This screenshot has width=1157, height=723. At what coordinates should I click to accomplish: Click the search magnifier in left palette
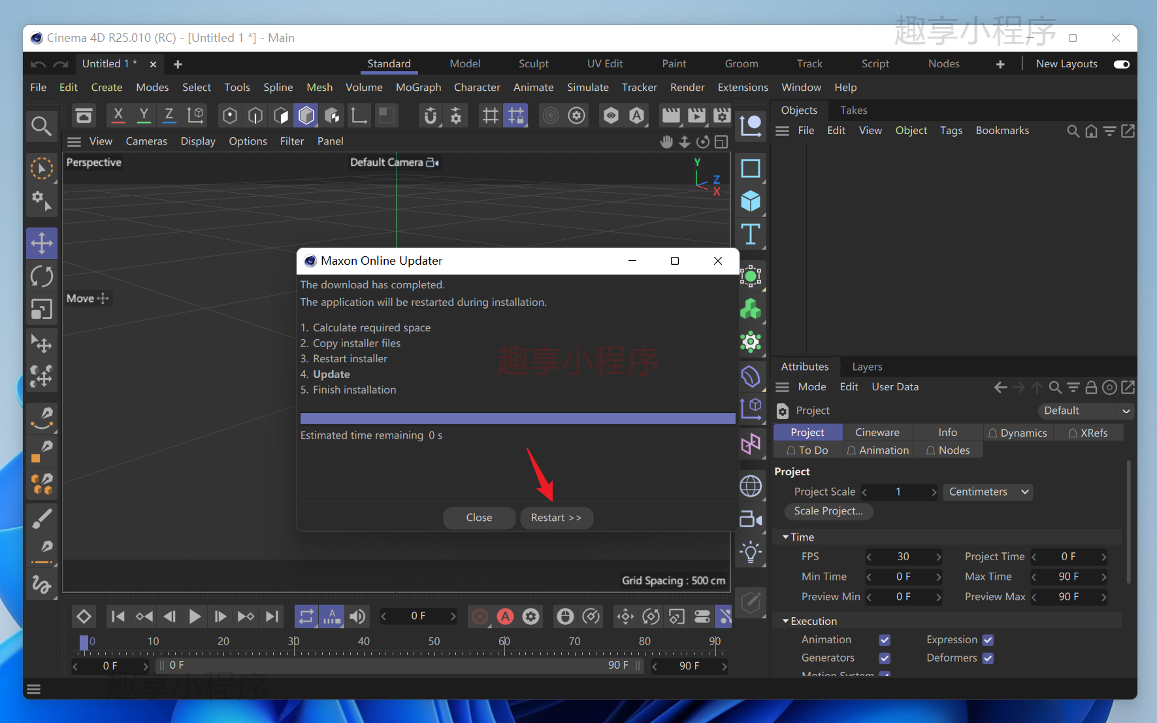point(42,126)
